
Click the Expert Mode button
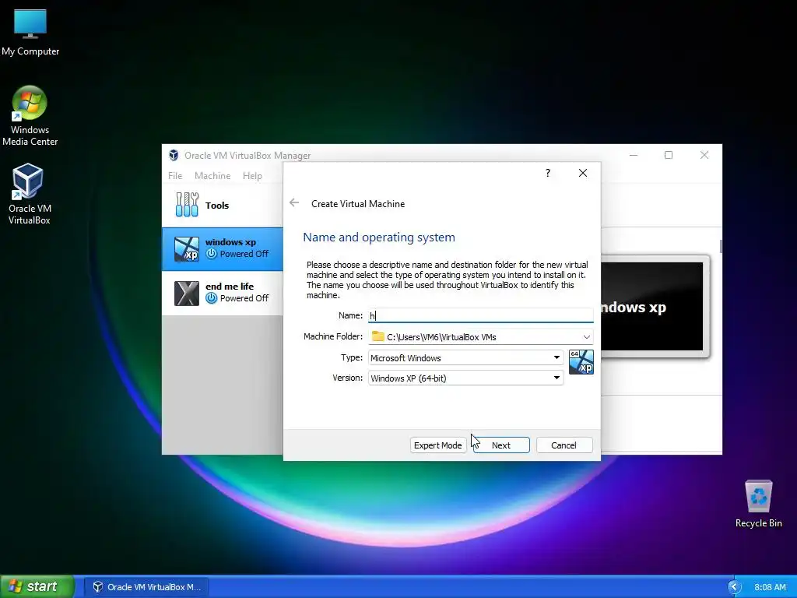coord(437,445)
